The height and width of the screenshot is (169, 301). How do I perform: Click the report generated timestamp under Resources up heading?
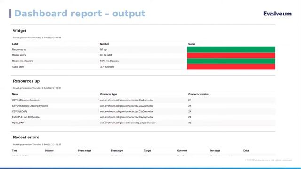point(37,88)
